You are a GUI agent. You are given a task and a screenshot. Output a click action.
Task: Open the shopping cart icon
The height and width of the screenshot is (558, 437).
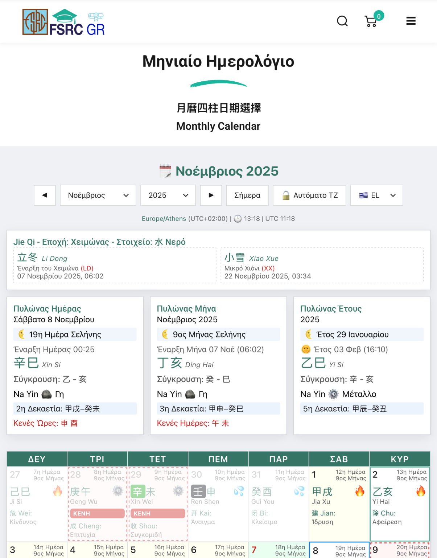tap(371, 21)
